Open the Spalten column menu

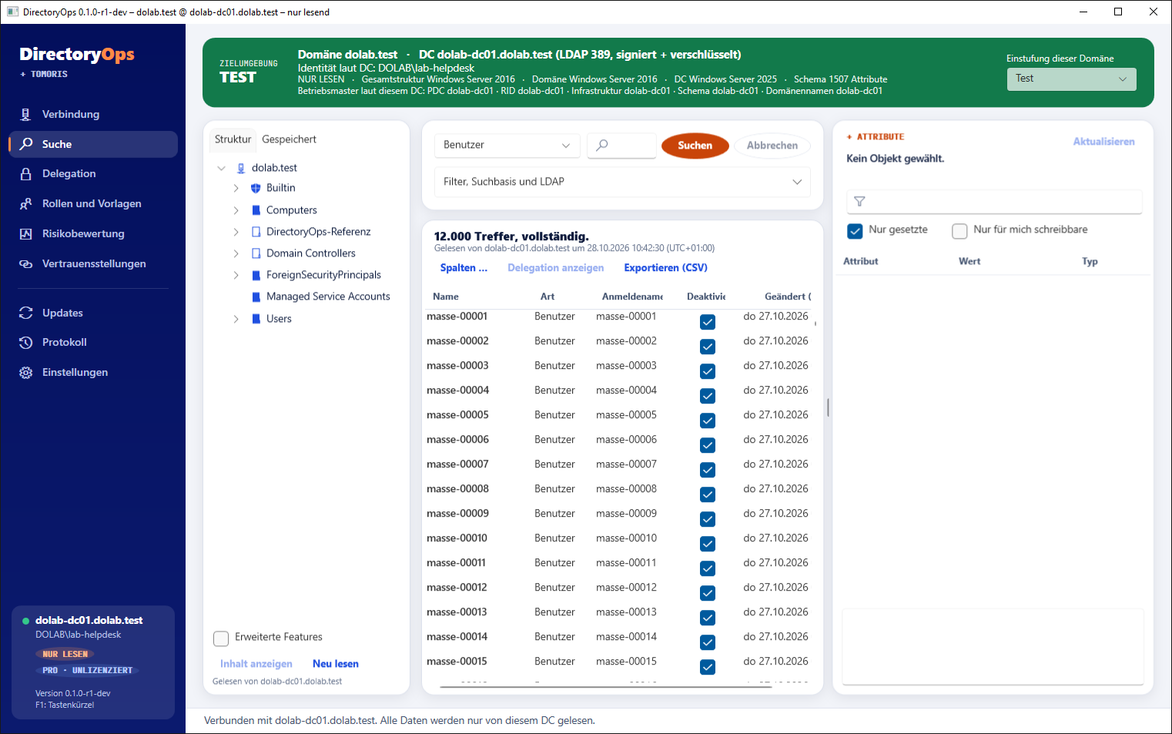click(464, 268)
